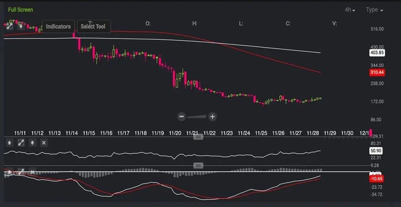Click the 258.00 price axis label
The width and height of the screenshot is (401, 207).
377,83
